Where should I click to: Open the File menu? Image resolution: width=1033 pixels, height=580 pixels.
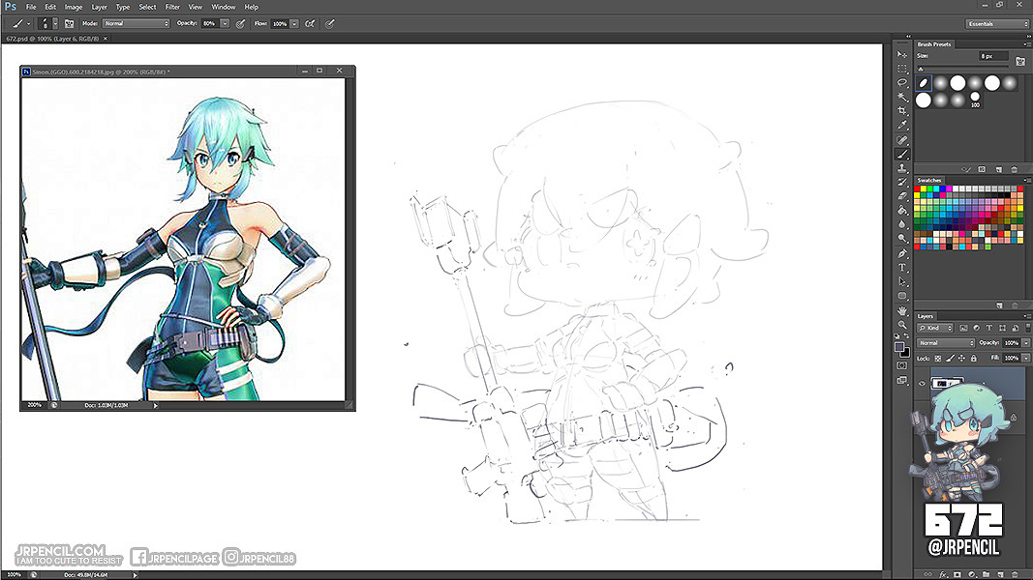pos(31,7)
